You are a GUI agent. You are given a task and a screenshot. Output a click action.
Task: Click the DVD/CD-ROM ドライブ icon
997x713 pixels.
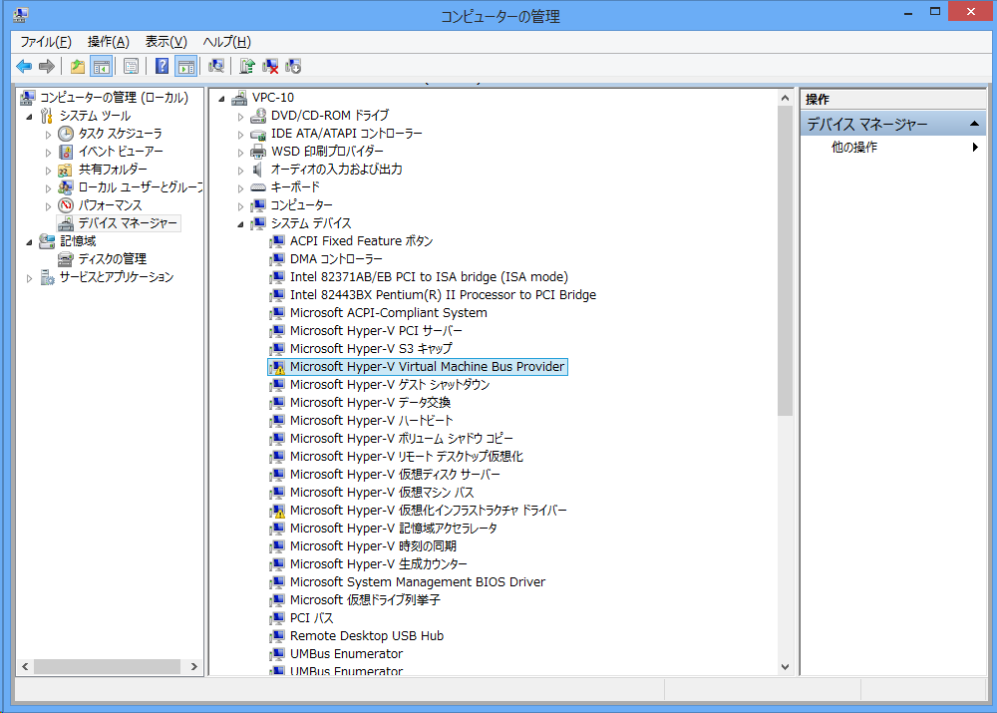[x=258, y=116]
